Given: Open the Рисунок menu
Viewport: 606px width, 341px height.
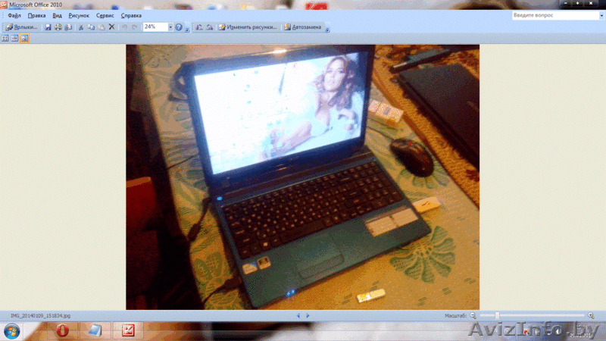Looking at the screenshot, I should [x=79, y=15].
